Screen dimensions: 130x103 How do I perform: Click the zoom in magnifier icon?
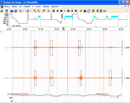click(x=35, y=11)
